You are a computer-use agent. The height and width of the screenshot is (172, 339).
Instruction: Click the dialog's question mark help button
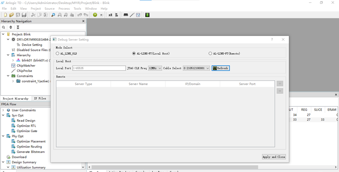click(x=272, y=39)
